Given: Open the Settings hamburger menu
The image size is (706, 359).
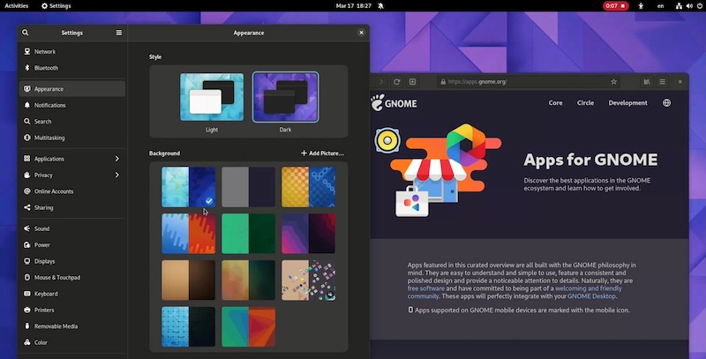Looking at the screenshot, I should point(119,33).
